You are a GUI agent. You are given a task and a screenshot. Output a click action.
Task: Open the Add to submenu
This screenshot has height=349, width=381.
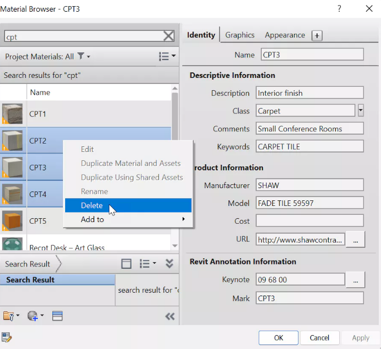[128, 219]
